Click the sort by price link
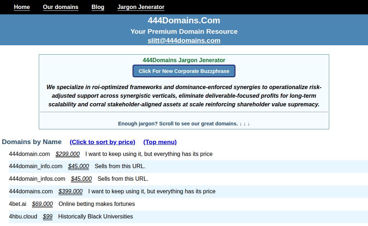 click(x=102, y=142)
